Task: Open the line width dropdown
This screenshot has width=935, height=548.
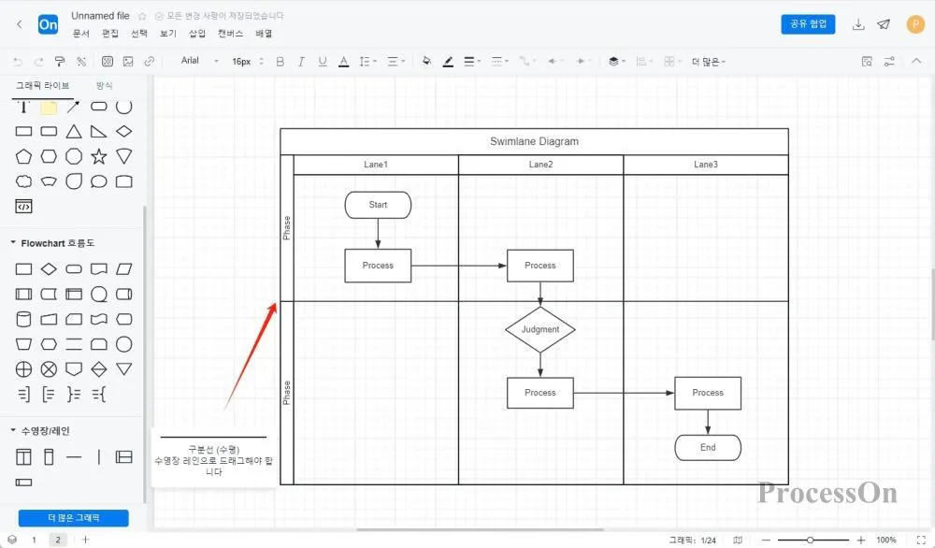Action: click(471, 62)
